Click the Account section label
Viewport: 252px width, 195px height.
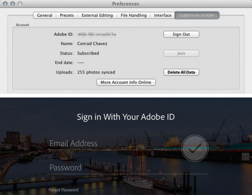coord(23,25)
